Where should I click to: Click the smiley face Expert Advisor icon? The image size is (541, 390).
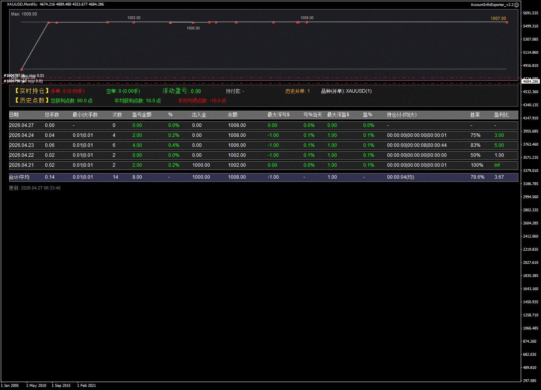tap(516, 5)
